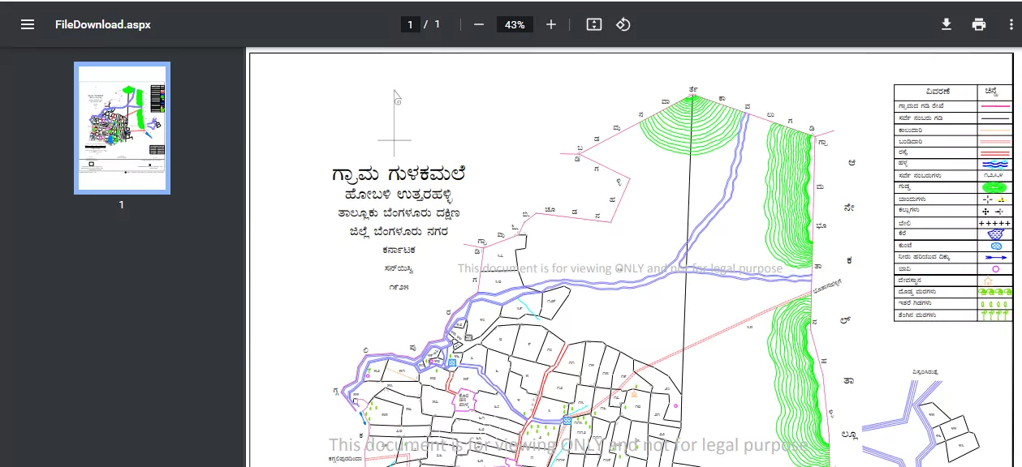The image size is (1022, 467).
Task: Select the 43% zoom level field
Action: pos(515,24)
